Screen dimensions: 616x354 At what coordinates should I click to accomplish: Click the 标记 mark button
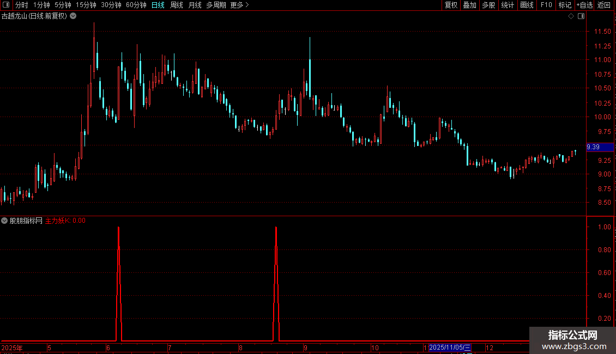565,5
